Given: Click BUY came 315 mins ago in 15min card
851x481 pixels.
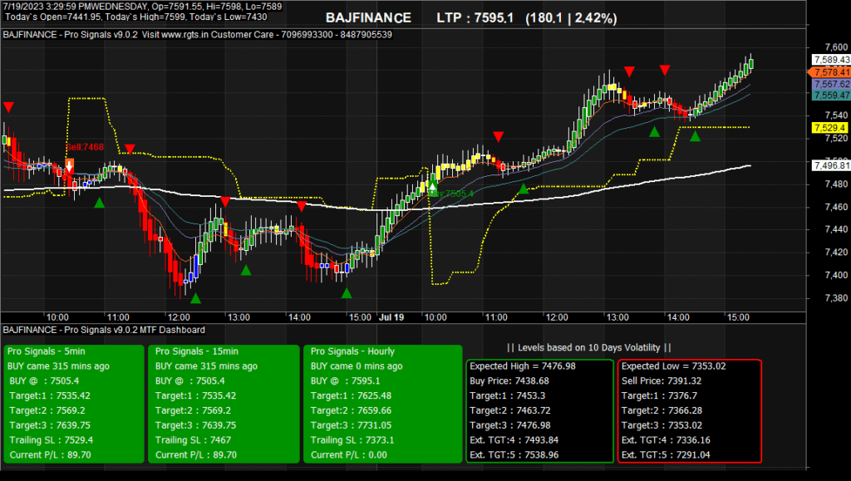Looking at the screenshot, I should (206, 366).
